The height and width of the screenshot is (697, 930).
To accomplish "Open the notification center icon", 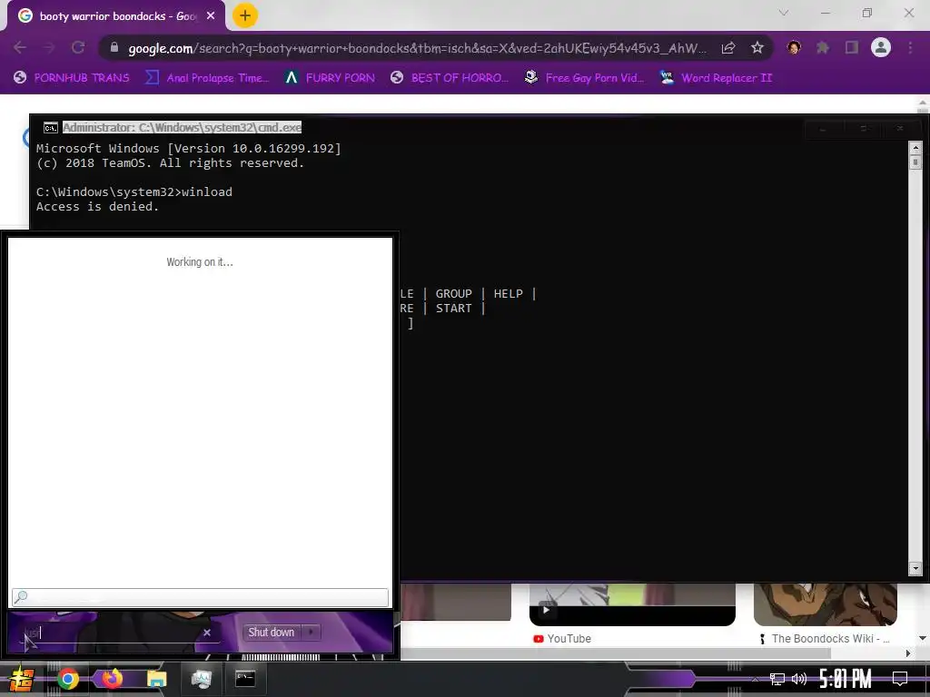I will tap(900, 679).
